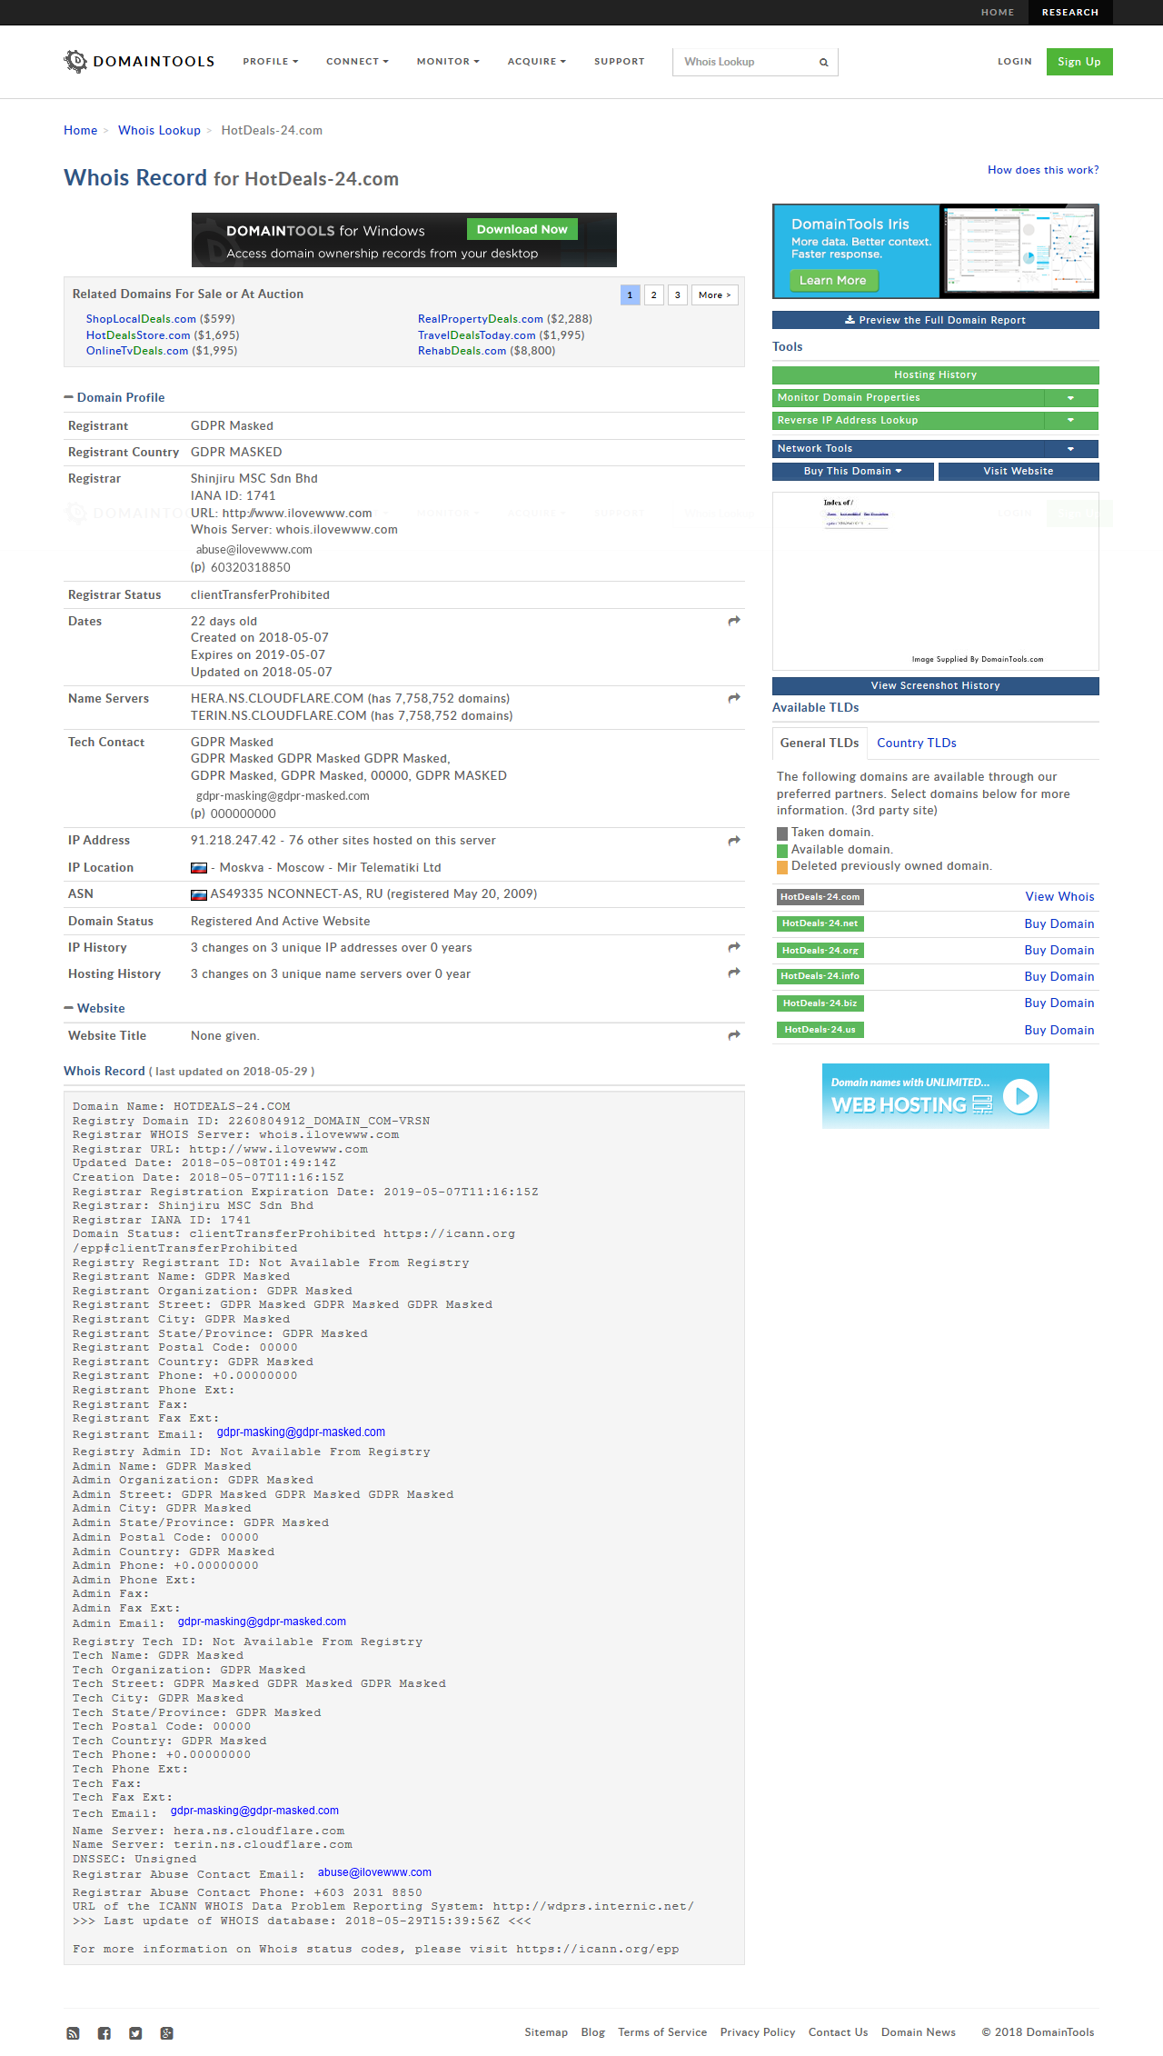Click the Login link
Viewport: 1163px width, 2056px height.
pos(1015,62)
